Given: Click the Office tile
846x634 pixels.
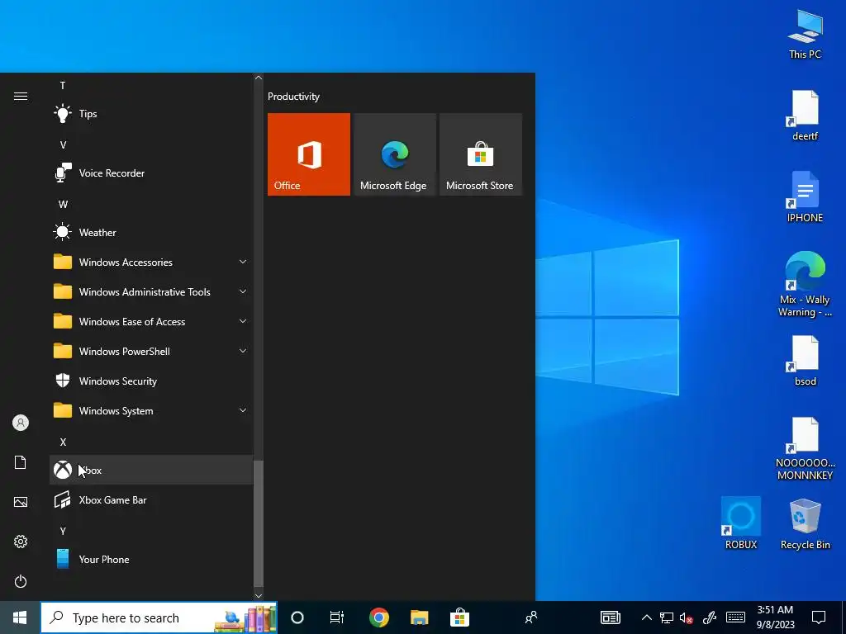Looking at the screenshot, I should [x=309, y=154].
